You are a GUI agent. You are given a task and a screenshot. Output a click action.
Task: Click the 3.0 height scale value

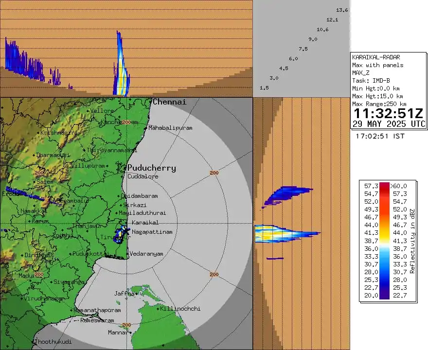[x=274, y=78]
